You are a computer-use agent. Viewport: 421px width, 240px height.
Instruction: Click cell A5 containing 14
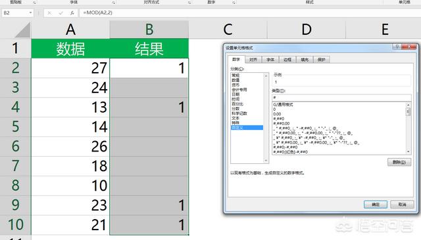click(70, 127)
